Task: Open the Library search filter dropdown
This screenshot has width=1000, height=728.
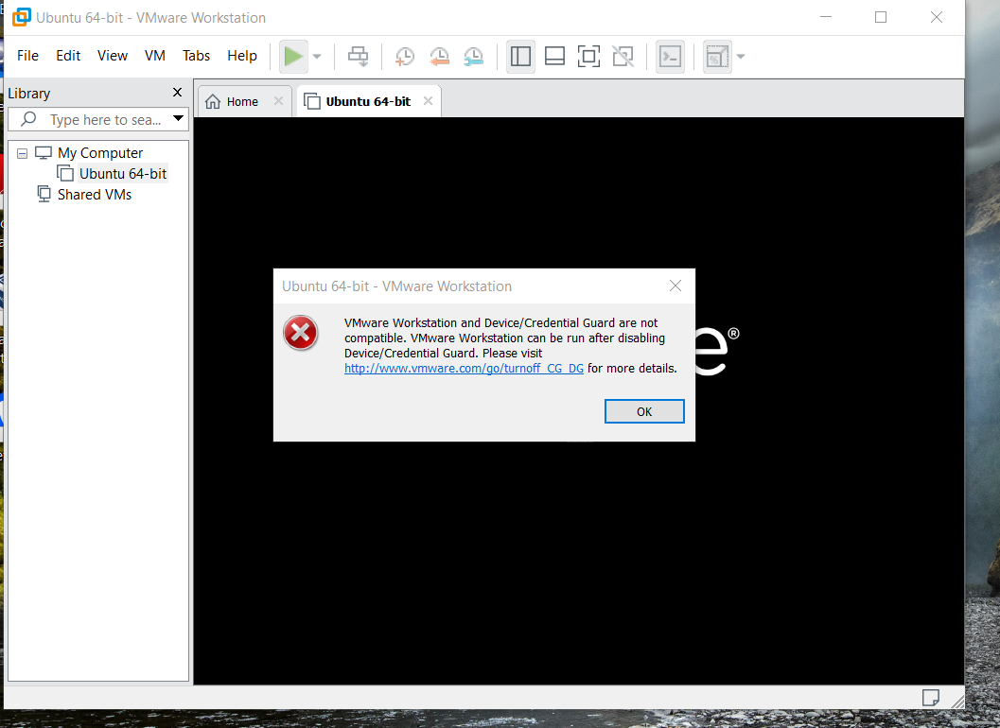Action: tap(179, 119)
